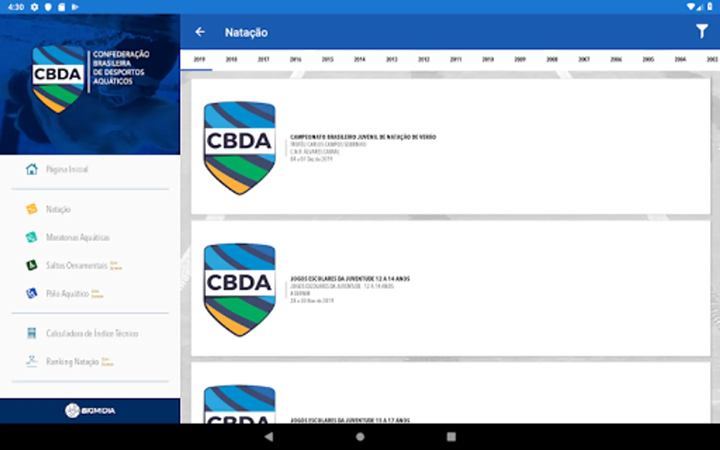Tap the clock showing 4:30
The height and width of the screenshot is (450, 720).
(x=16, y=7)
